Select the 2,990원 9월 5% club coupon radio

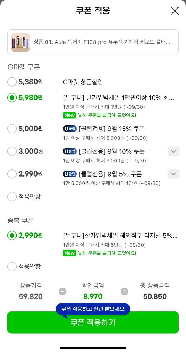[x=12, y=174]
